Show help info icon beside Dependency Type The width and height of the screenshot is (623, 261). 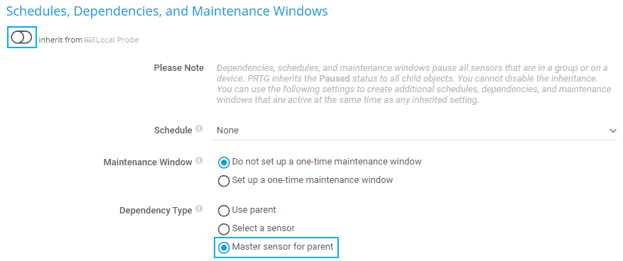tap(199, 209)
